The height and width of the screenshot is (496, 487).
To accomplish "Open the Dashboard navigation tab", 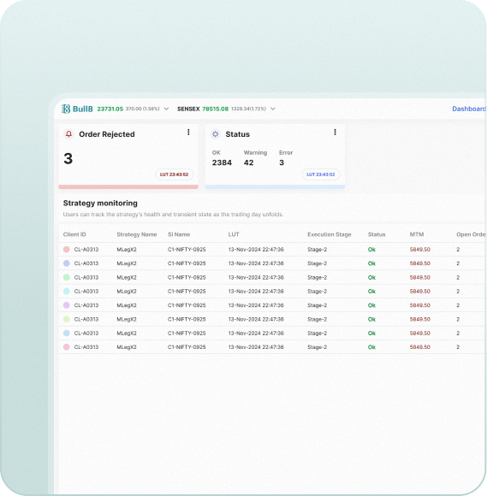I will pyautogui.click(x=469, y=109).
